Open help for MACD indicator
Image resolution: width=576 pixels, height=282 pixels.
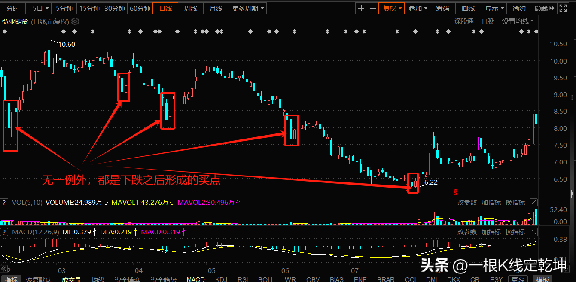pos(4,232)
